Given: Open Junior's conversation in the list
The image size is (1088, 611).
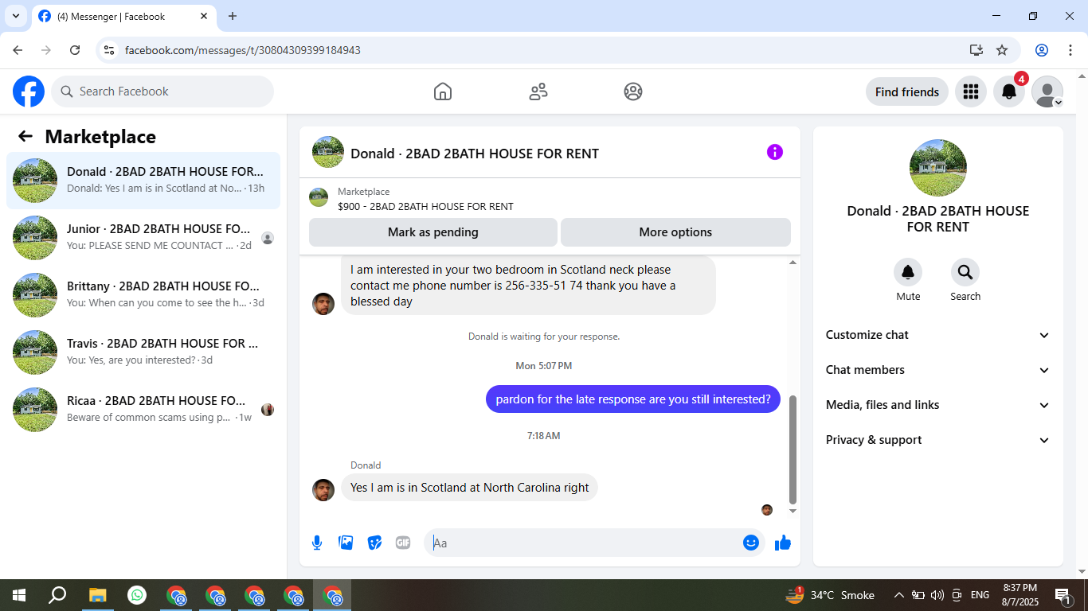Looking at the screenshot, I should [143, 238].
